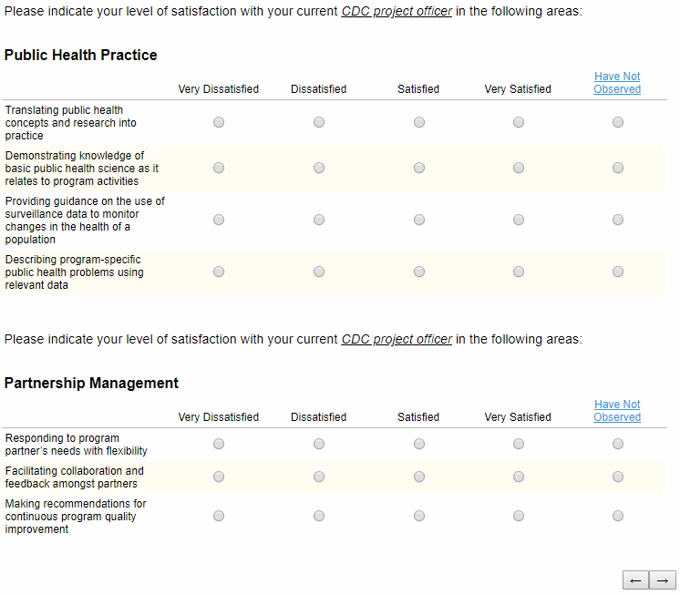Choose Dissatisfied for responding to partner's needs
Image resolution: width=680 pixels, height=595 pixels.
(x=319, y=444)
